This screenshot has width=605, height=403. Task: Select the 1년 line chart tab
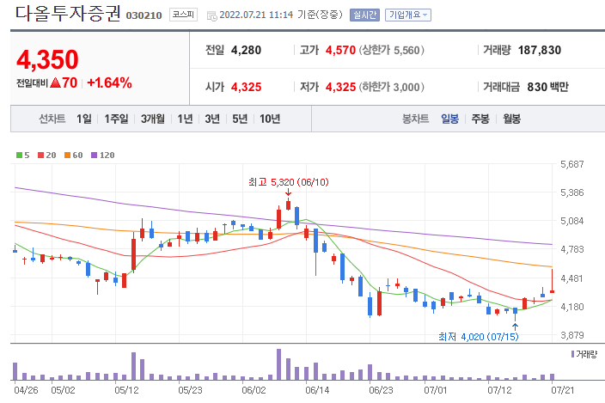point(185,119)
